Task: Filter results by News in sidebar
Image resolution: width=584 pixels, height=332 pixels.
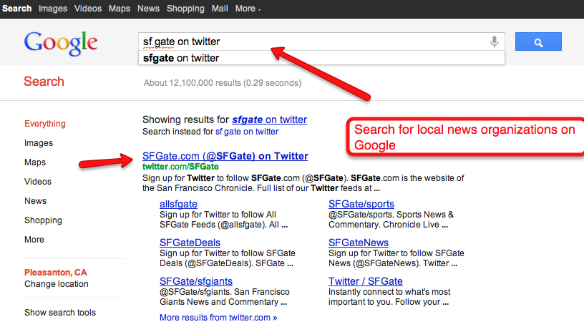Action: coord(35,201)
